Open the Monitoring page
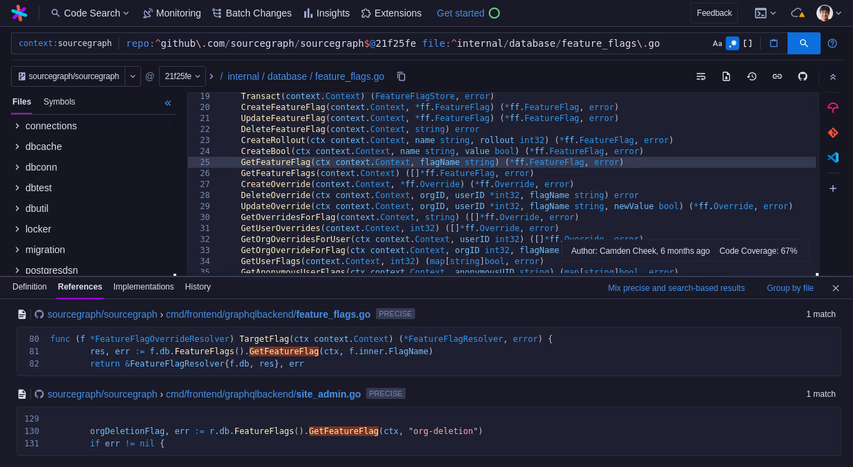853x467 pixels. point(171,13)
